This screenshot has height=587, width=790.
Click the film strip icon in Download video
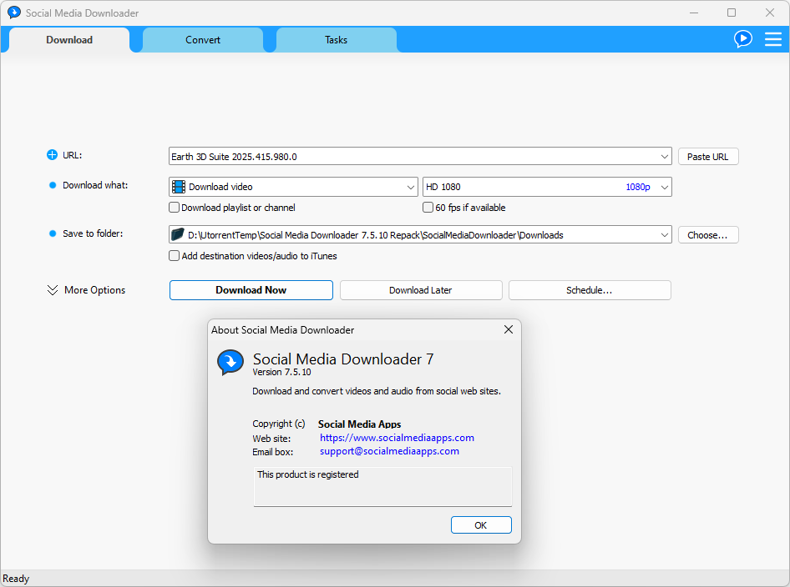(179, 187)
